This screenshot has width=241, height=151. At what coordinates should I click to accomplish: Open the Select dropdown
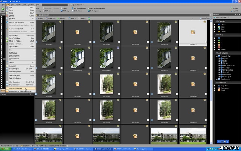click(82, 18)
